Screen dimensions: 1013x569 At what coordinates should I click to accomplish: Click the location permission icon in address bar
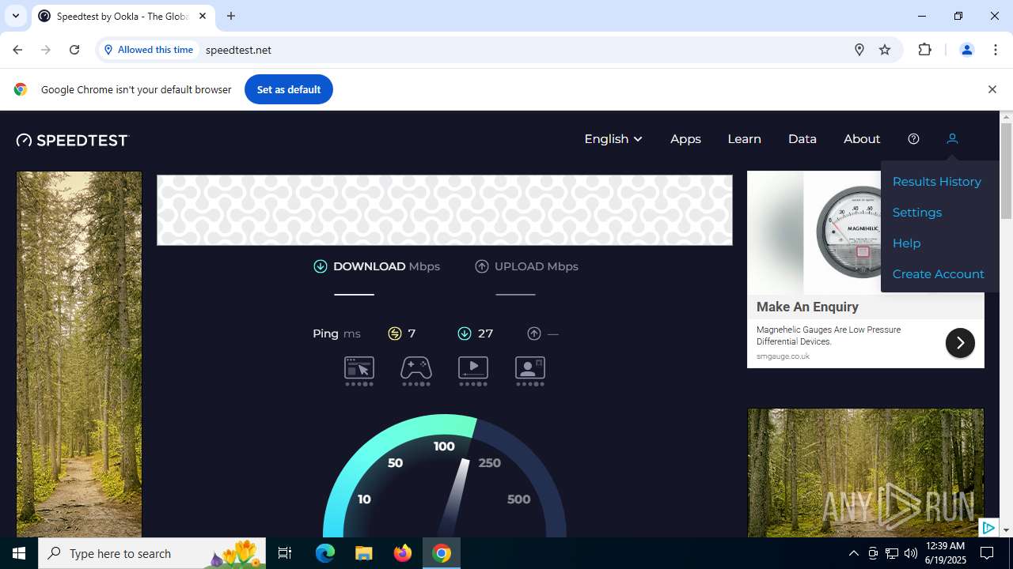pyautogui.click(x=859, y=50)
